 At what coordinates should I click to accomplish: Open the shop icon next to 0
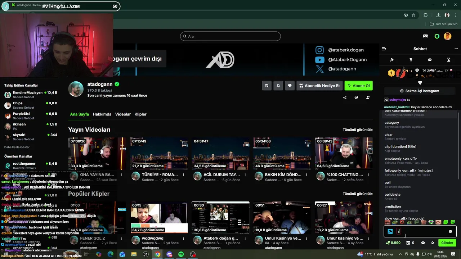coord(408,243)
